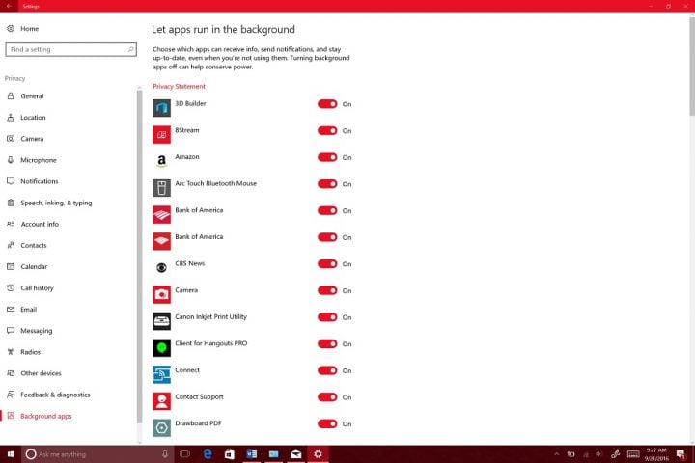Click the Canon Inkjet Print Utility icon
Viewport: 695px width, 463px height.
(x=161, y=321)
